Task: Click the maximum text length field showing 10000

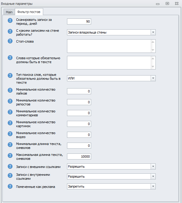Action: [x=79, y=156]
